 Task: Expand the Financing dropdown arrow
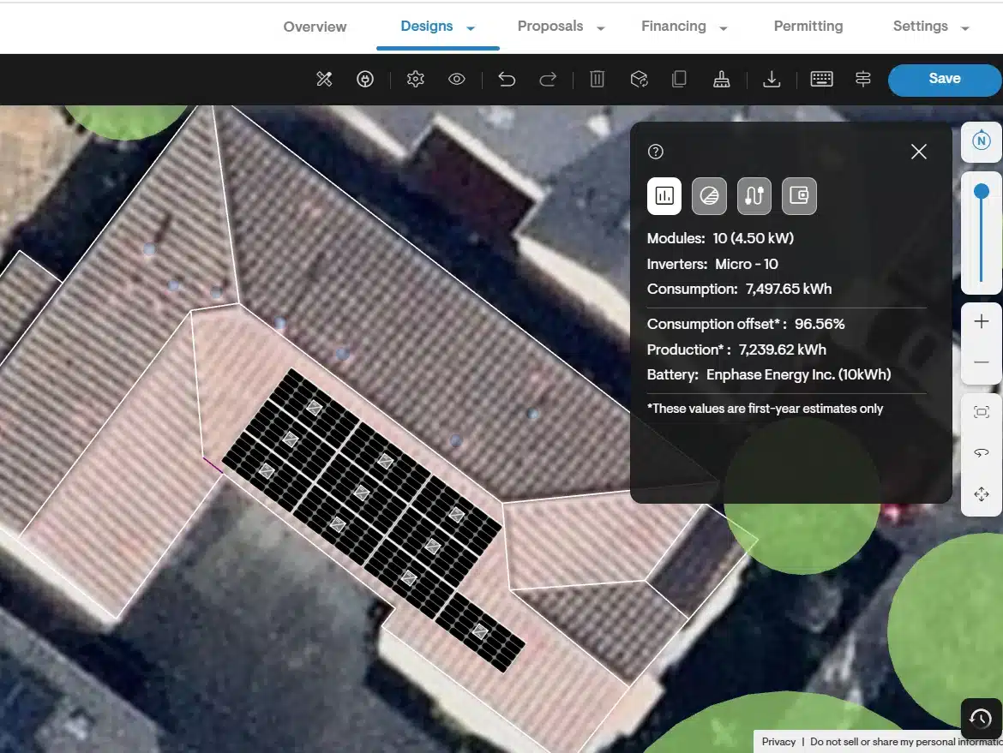724,28
